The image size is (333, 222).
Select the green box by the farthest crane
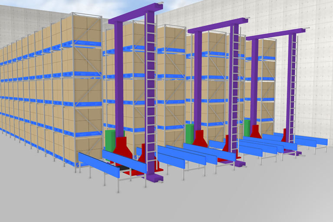247,127
